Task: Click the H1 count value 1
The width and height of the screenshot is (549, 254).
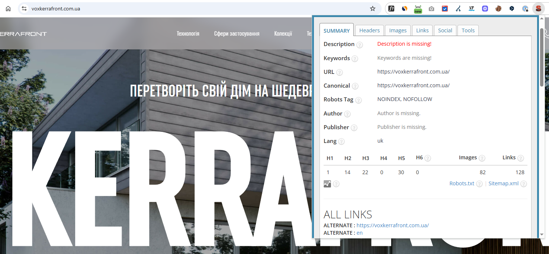Action: 328,172
